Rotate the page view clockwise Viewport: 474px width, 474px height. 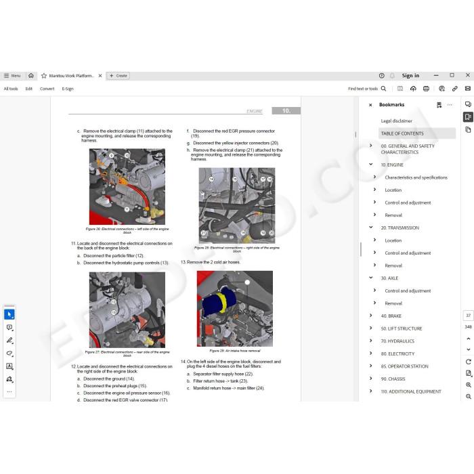(x=469, y=362)
